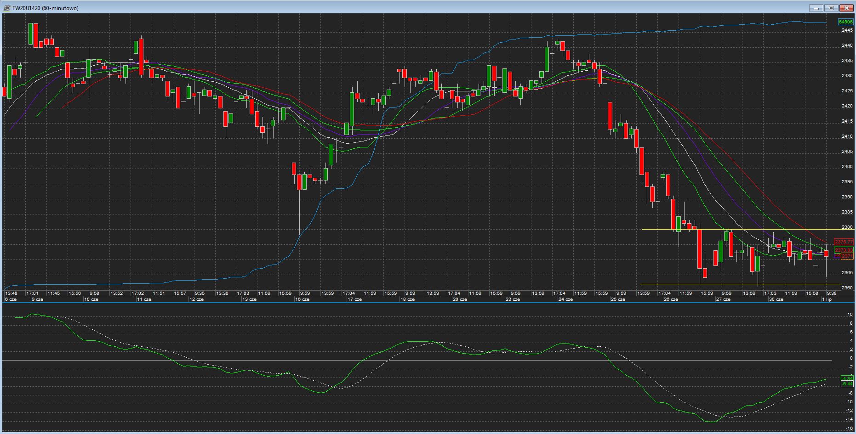Select the upper yellow horizontal line near 2380
This screenshot has width=856, height=434.
[x=736, y=229]
